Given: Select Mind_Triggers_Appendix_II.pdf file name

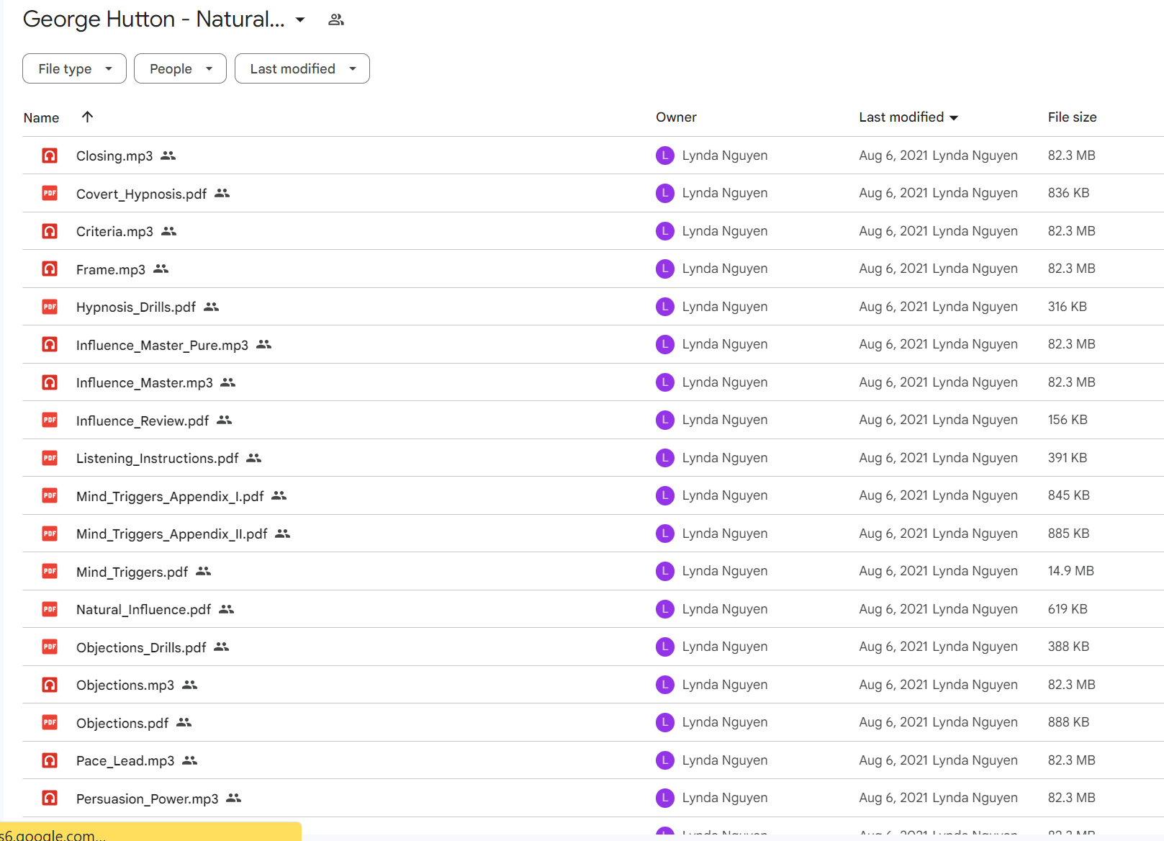Looking at the screenshot, I should point(172,534).
